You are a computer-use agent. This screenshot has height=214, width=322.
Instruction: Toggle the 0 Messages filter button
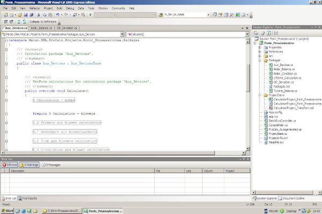[x=51, y=165]
